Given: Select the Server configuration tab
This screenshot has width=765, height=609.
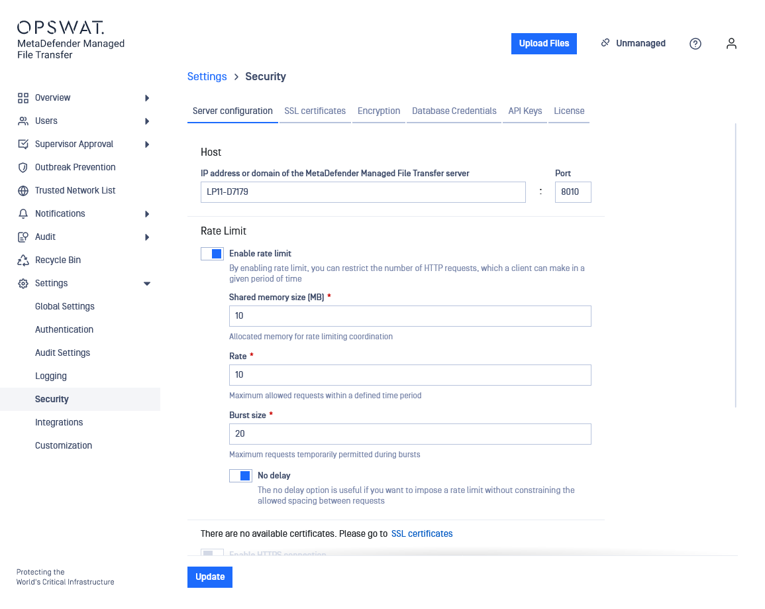Looking at the screenshot, I should click(232, 111).
